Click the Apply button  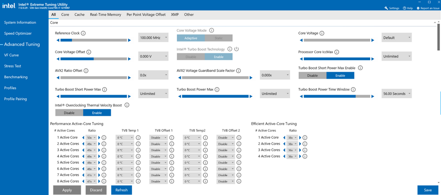(x=67, y=190)
